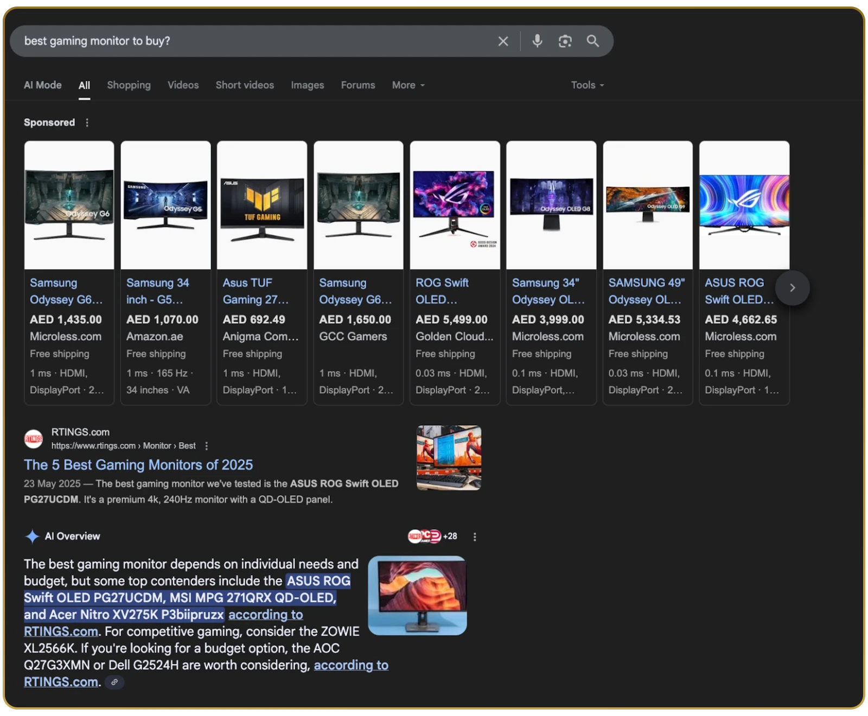The width and height of the screenshot is (868, 716).
Task: Click the AI Overview heading label
Action: (x=73, y=536)
